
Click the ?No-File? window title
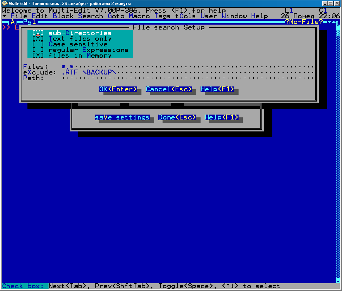pos(304,22)
